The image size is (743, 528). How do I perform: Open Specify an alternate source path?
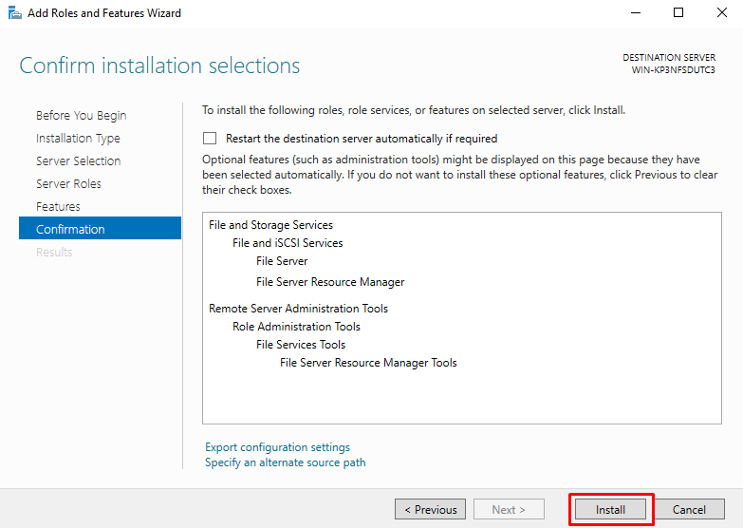(286, 462)
